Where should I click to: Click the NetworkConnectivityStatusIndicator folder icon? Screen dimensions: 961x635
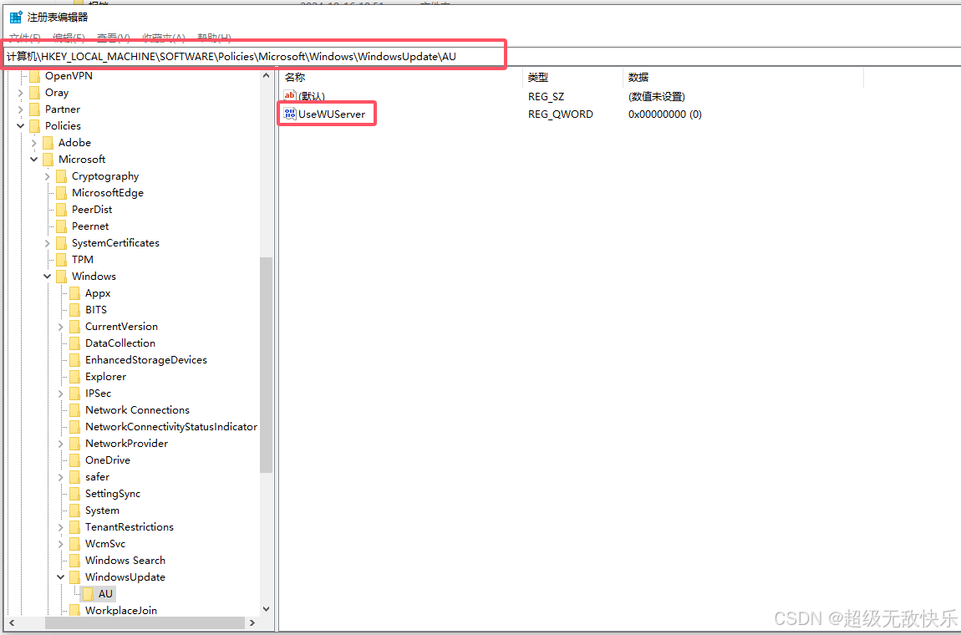(x=74, y=427)
